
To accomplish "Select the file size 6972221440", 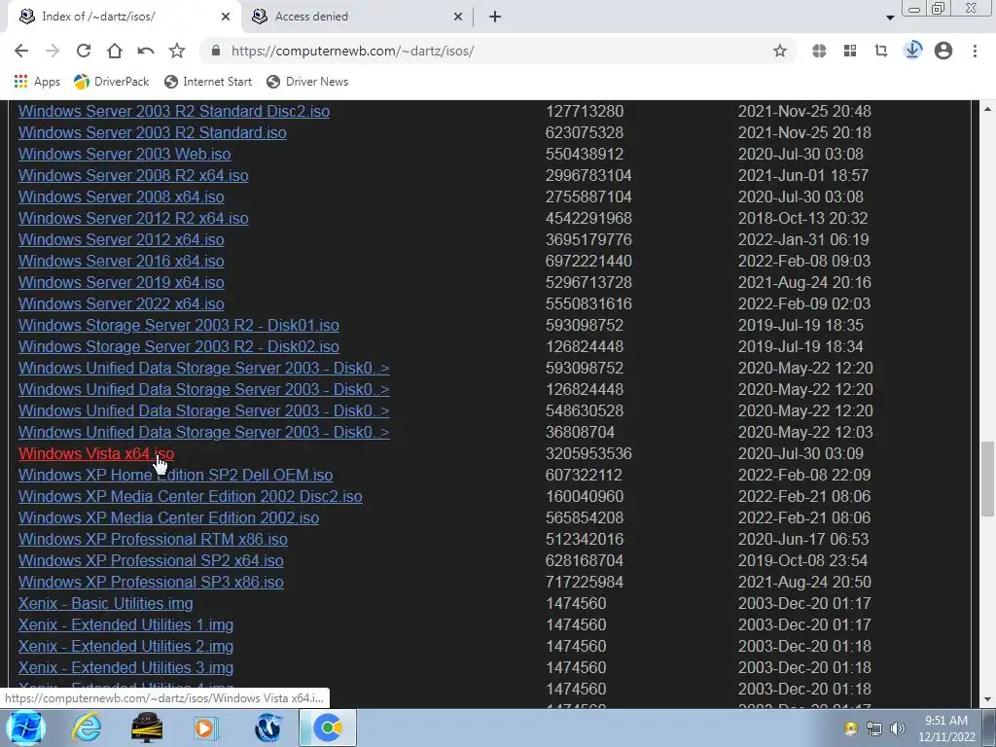I will (x=588, y=261).
